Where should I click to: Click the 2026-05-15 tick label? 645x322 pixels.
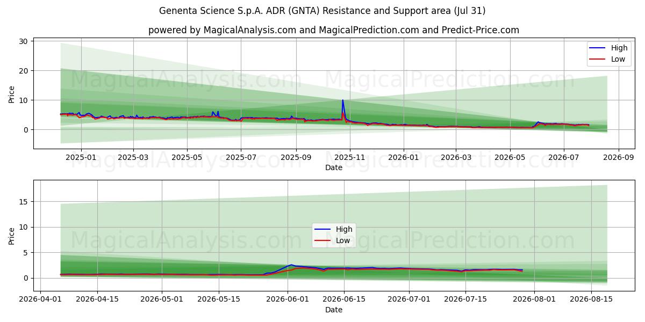click(x=219, y=299)
